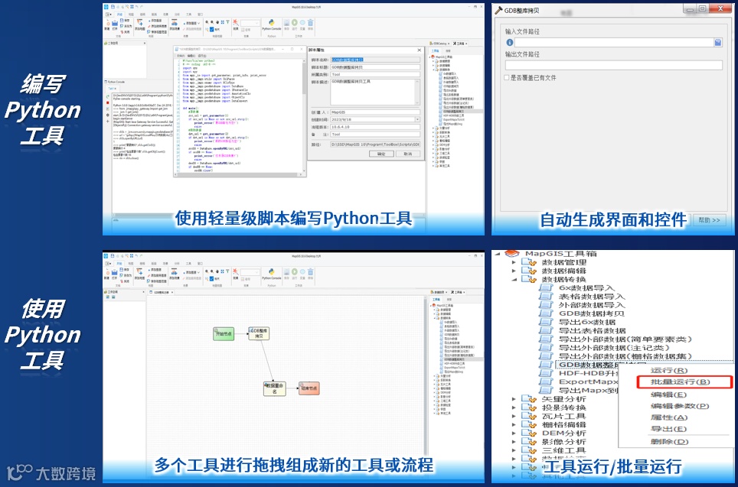Expand the 投影转换 folder in enlarged tree

point(514,407)
